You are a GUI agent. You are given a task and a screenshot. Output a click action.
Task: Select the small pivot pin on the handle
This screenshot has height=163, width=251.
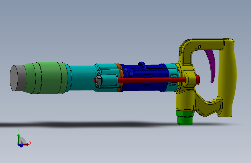click(200, 47)
